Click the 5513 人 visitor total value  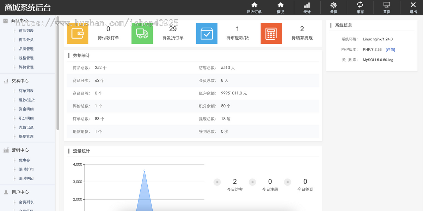[x=228, y=68]
